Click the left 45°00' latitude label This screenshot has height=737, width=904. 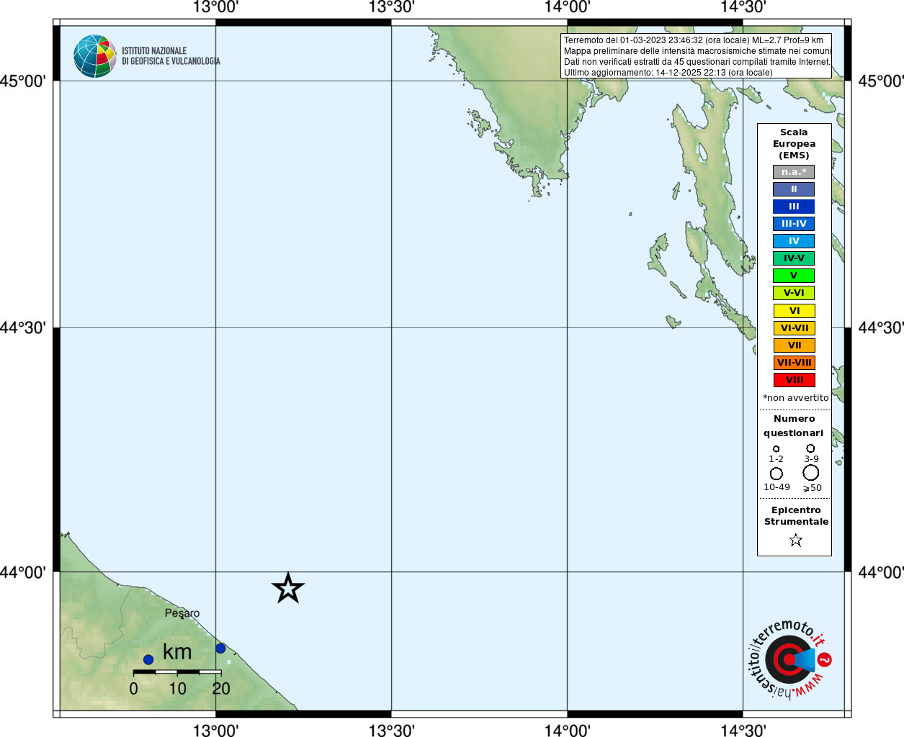tap(23, 81)
